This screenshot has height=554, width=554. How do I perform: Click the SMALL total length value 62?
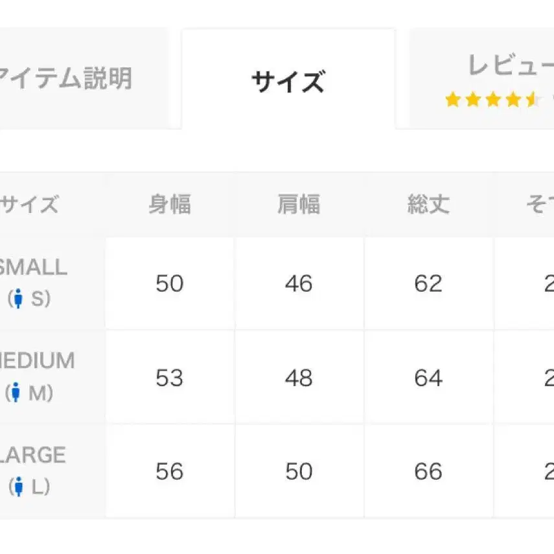pyautogui.click(x=428, y=283)
